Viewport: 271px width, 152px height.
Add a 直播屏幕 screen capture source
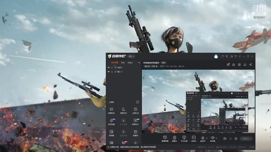coord(165,139)
